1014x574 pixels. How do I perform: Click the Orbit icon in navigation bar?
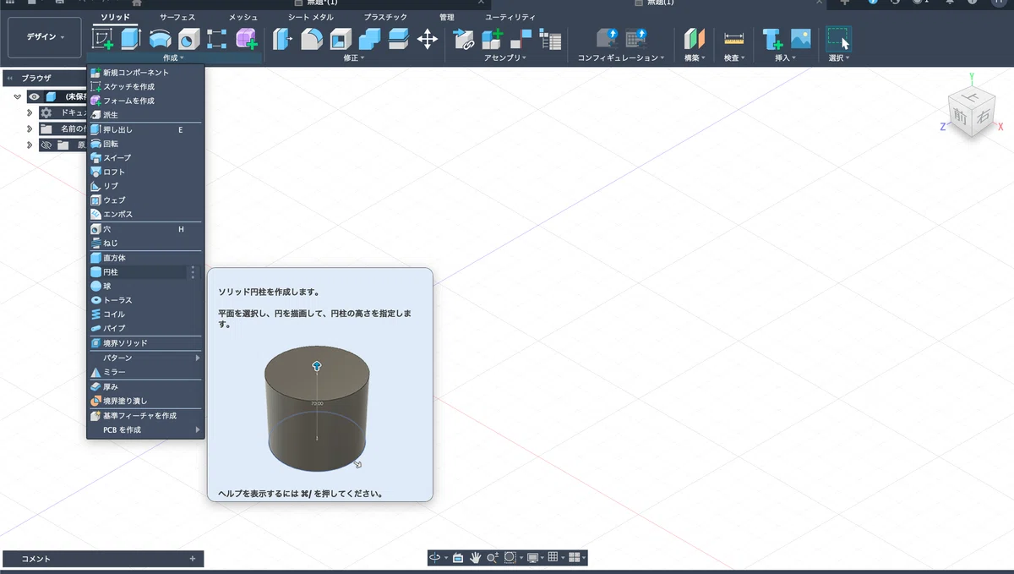click(435, 557)
